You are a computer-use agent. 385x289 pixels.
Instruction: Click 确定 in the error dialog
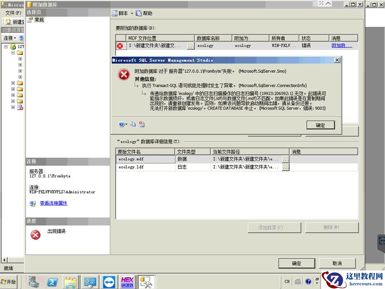tap(321, 125)
